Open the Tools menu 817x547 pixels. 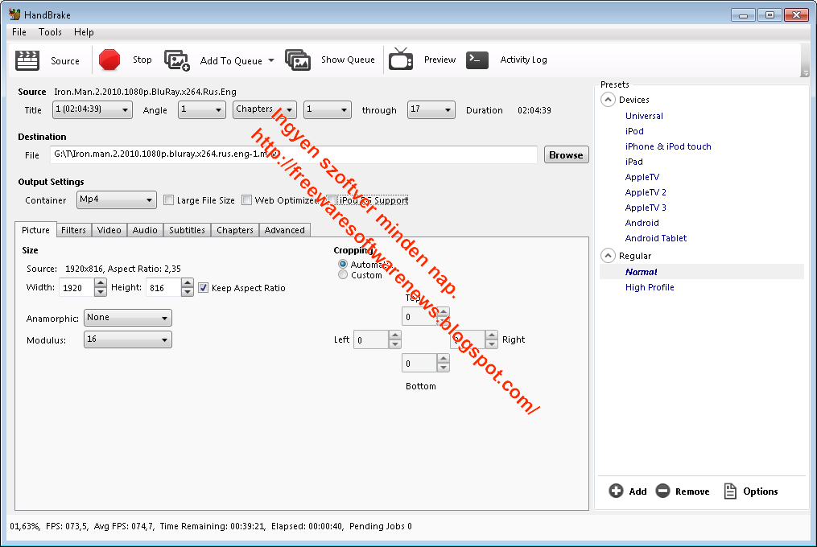(x=50, y=32)
